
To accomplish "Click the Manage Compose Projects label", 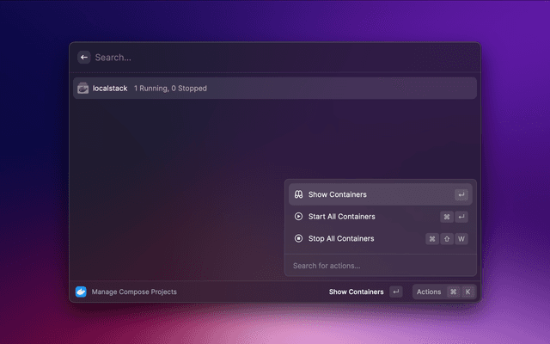I will coord(134,292).
